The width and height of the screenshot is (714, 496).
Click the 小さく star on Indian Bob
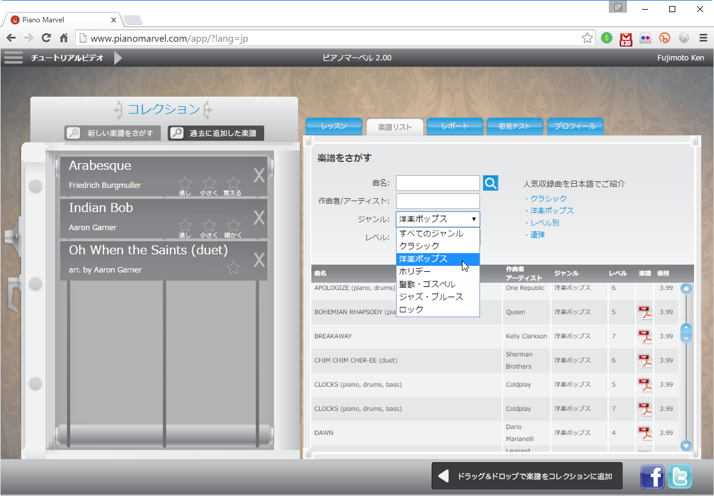click(209, 225)
